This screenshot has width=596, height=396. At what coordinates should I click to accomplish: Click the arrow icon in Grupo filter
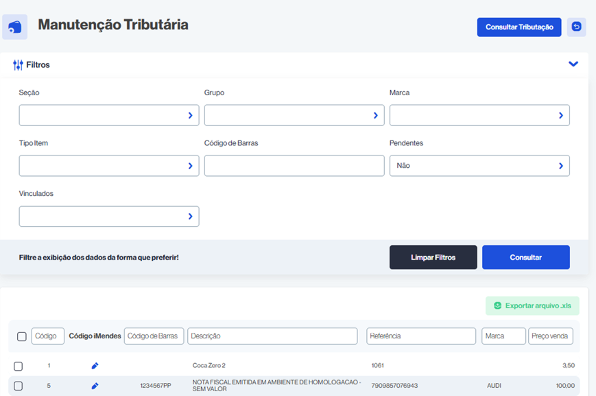click(x=375, y=116)
